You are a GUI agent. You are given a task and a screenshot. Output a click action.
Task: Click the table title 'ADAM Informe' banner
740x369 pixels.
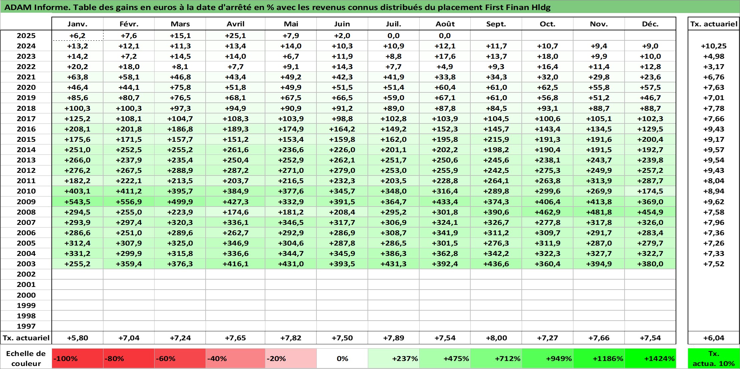pyautogui.click(x=370, y=7)
